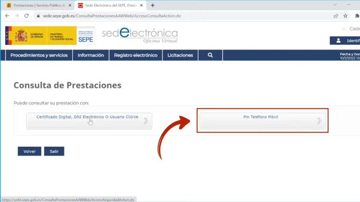Open the extensions puzzle icon
The height and width of the screenshot is (202, 360).
357,16
